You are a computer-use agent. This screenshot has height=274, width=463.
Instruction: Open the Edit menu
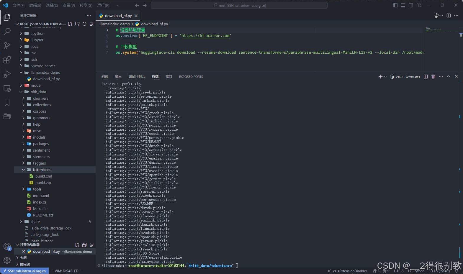[35, 5]
